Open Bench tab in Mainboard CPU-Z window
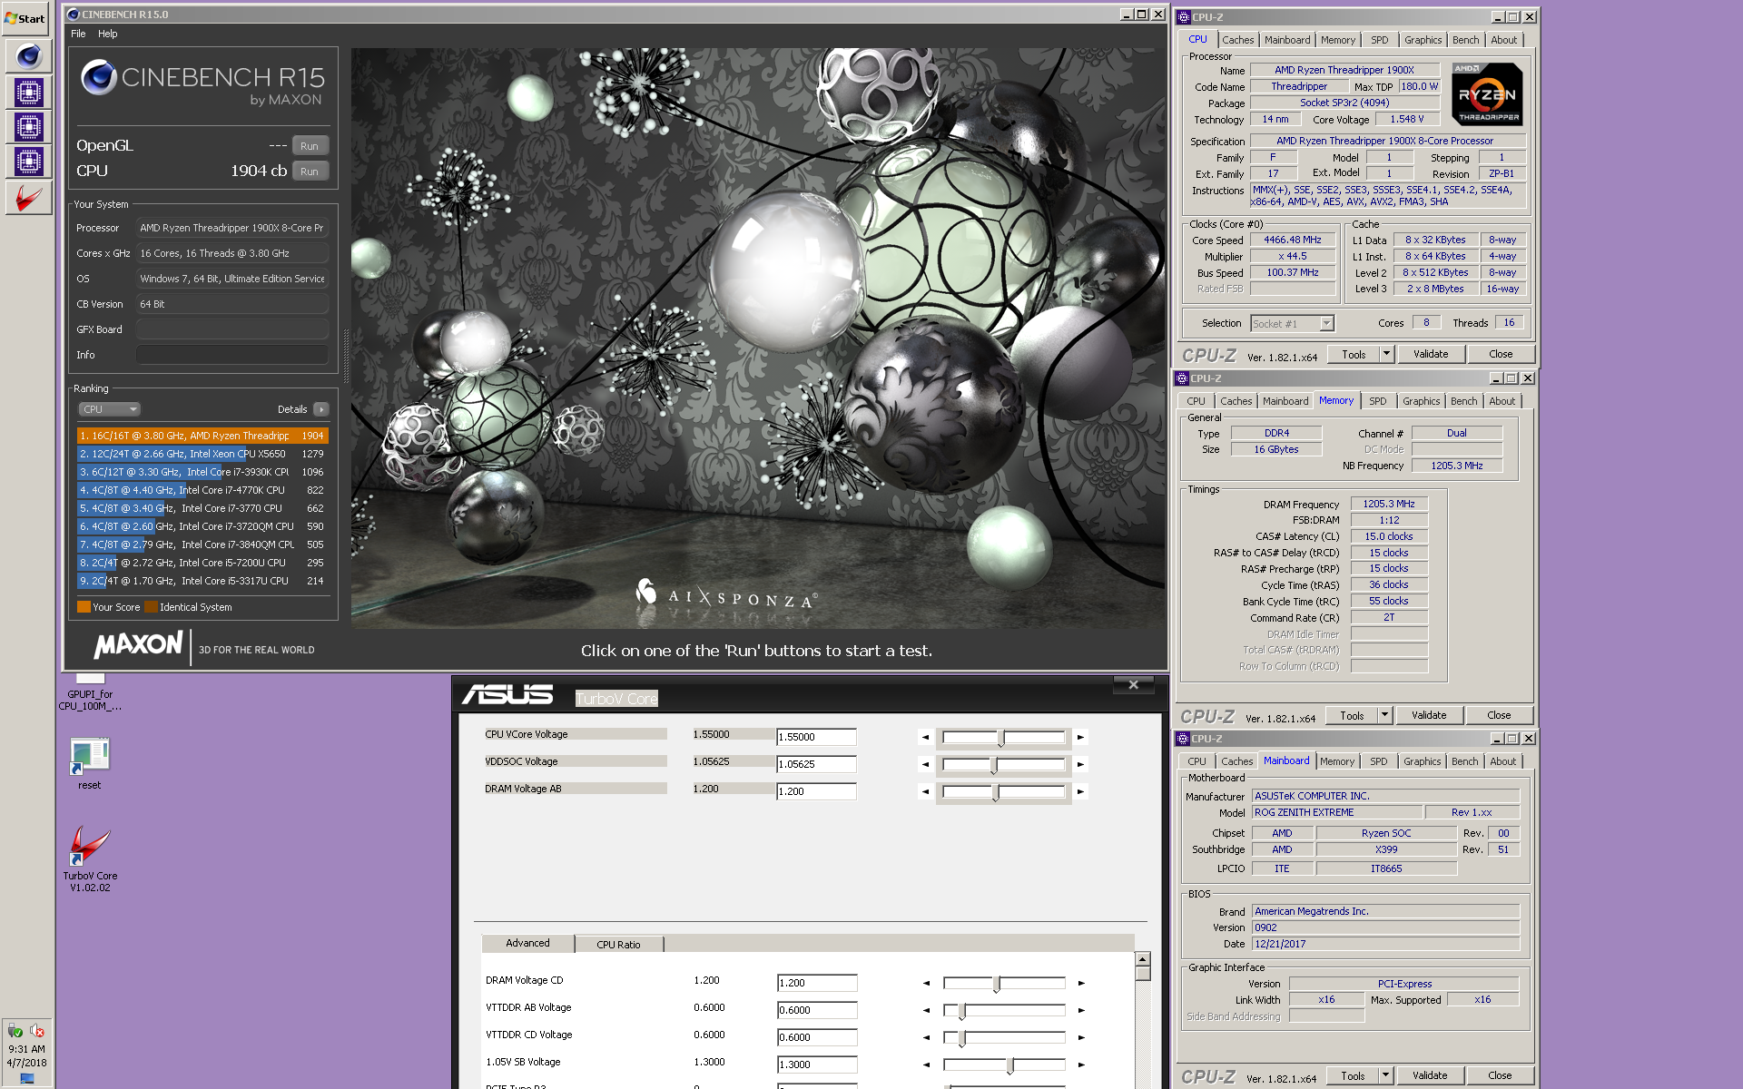 click(1464, 761)
